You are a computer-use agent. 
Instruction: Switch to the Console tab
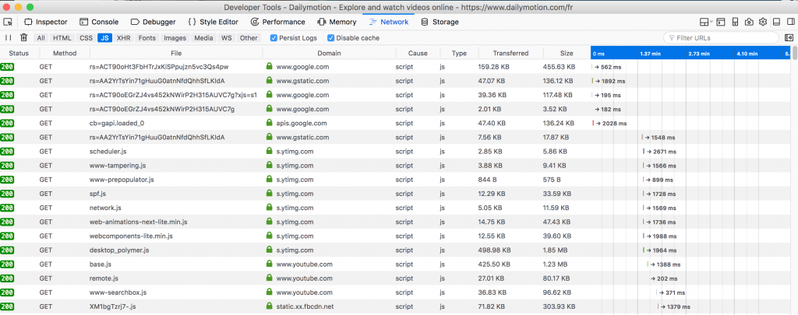[99, 22]
